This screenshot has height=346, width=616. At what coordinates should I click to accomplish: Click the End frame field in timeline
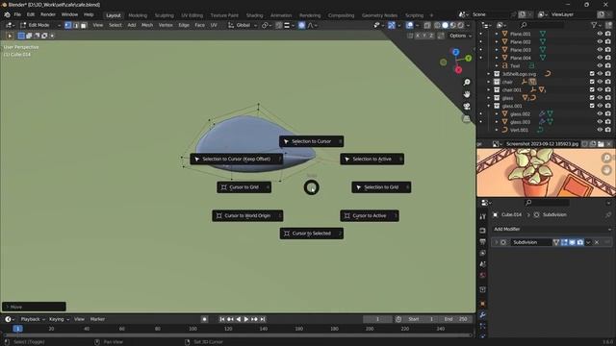(455, 319)
